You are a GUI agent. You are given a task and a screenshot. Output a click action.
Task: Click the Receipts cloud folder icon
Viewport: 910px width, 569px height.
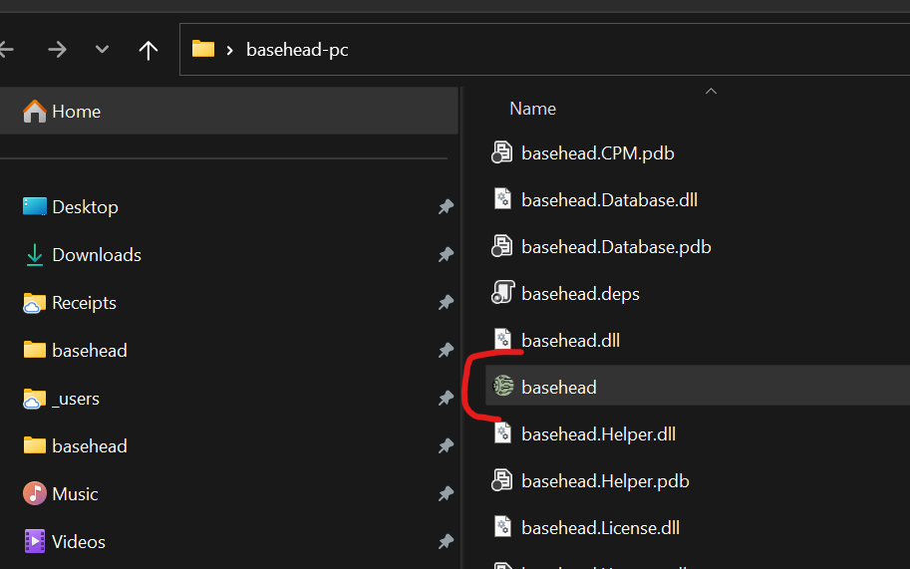[34, 303]
